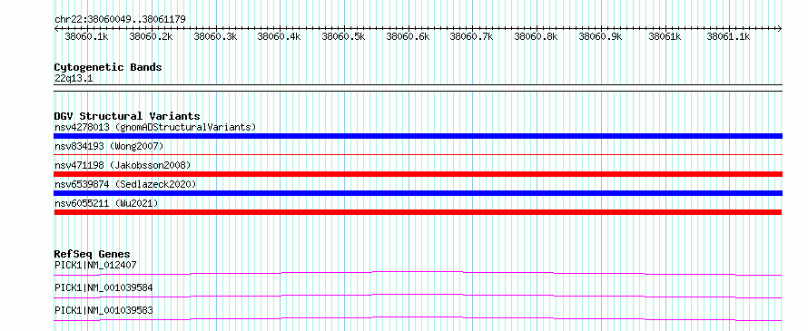Click ruler position 38060.5k
The width and height of the screenshot is (808, 331).
pyautogui.click(x=343, y=36)
